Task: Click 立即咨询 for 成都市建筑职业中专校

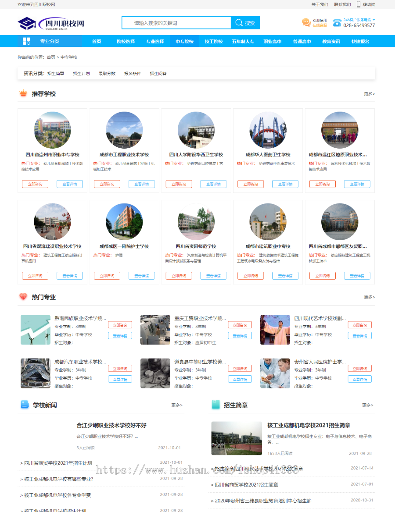Action: 251,276
